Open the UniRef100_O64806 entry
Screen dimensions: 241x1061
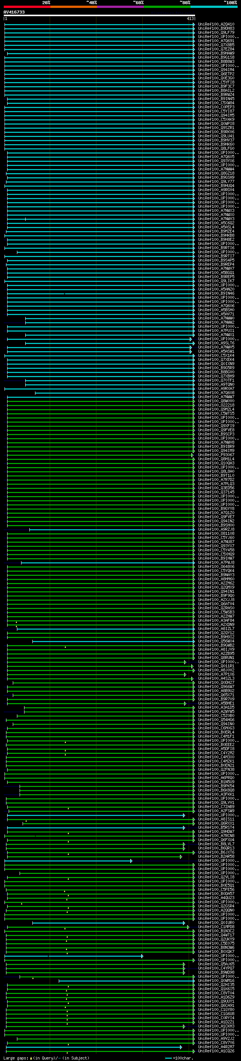[216, 567]
